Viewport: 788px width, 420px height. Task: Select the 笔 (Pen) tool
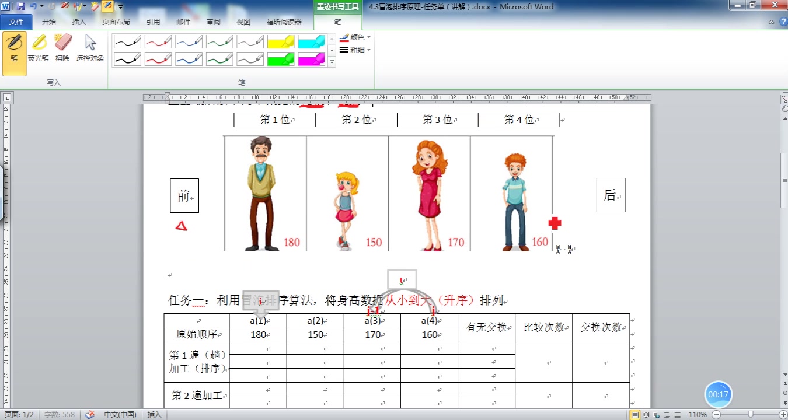click(14, 47)
